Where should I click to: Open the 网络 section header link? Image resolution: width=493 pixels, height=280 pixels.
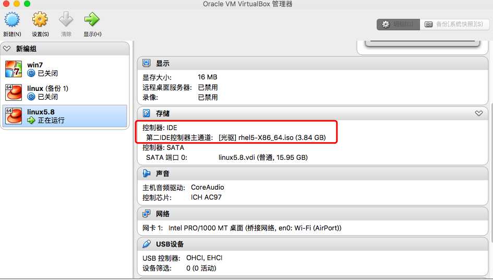tap(163, 214)
